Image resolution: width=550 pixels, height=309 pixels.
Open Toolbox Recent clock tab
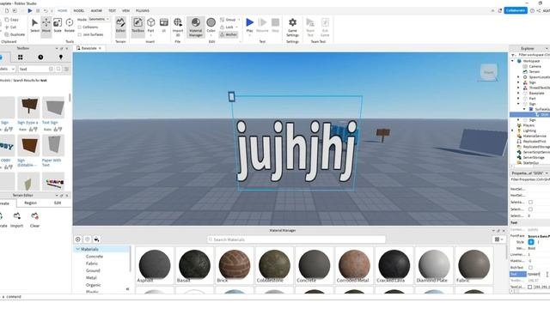point(40,58)
